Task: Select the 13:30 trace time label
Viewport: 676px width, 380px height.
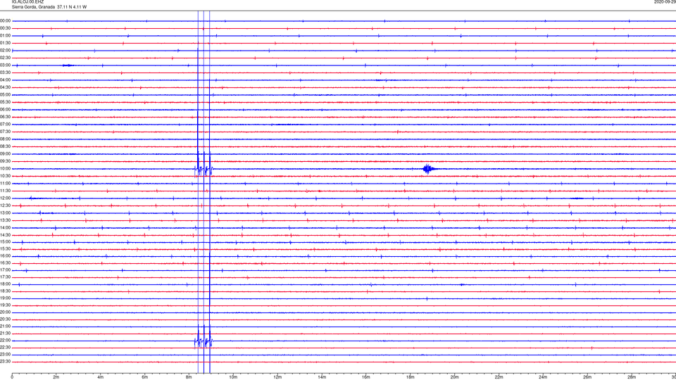Action: pyautogui.click(x=5, y=220)
